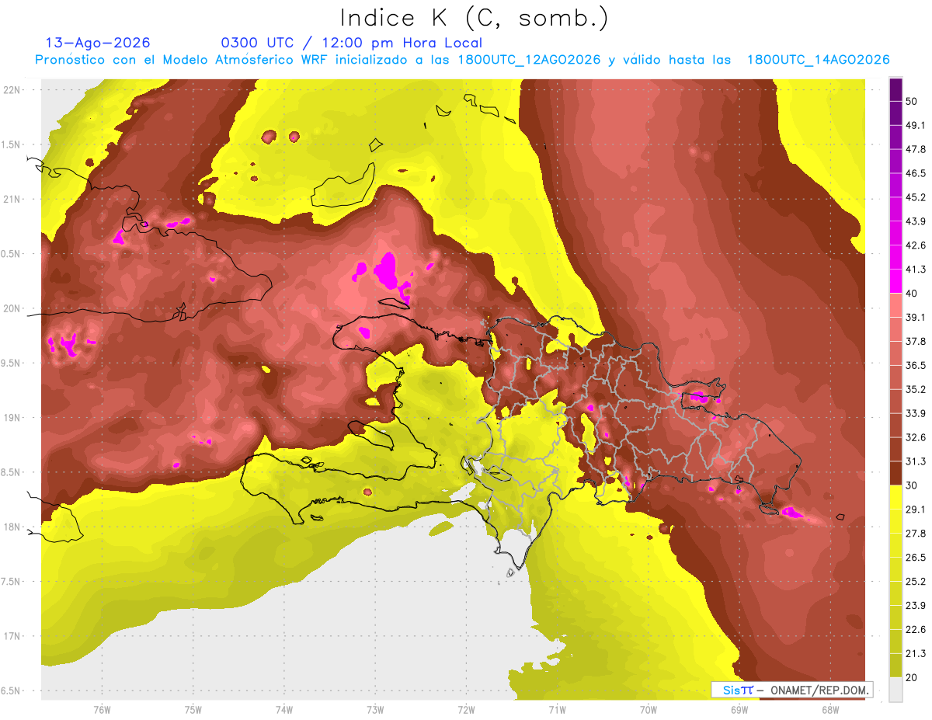Click the colorbar value 41.3
This screenshot has width=932, height=720.
915,270
